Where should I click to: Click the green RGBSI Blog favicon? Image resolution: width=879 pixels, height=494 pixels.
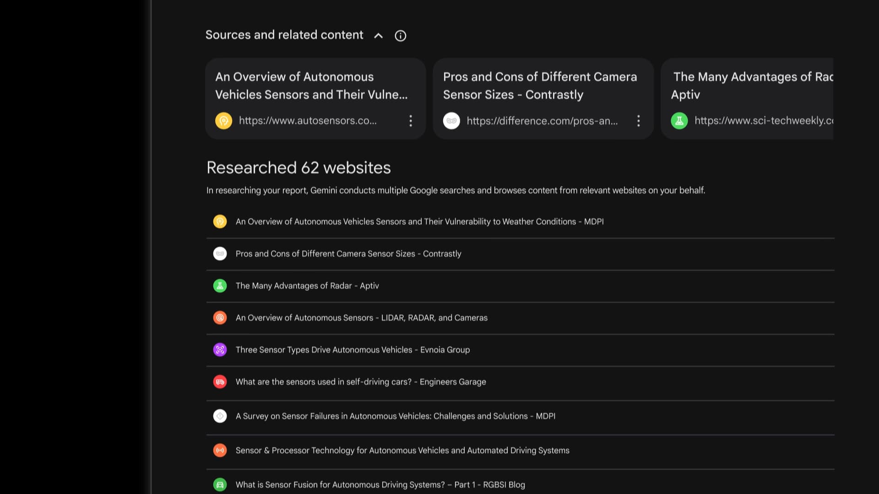[220, 484]
